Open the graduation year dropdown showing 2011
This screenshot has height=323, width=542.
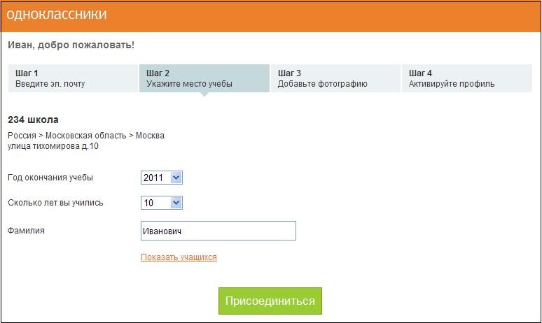162,178
